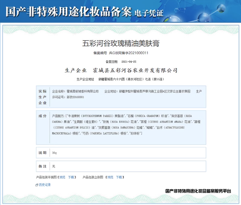
Task: Click the banner heading 国产非特殊用途化妆品备案
Action: (69, 11)
